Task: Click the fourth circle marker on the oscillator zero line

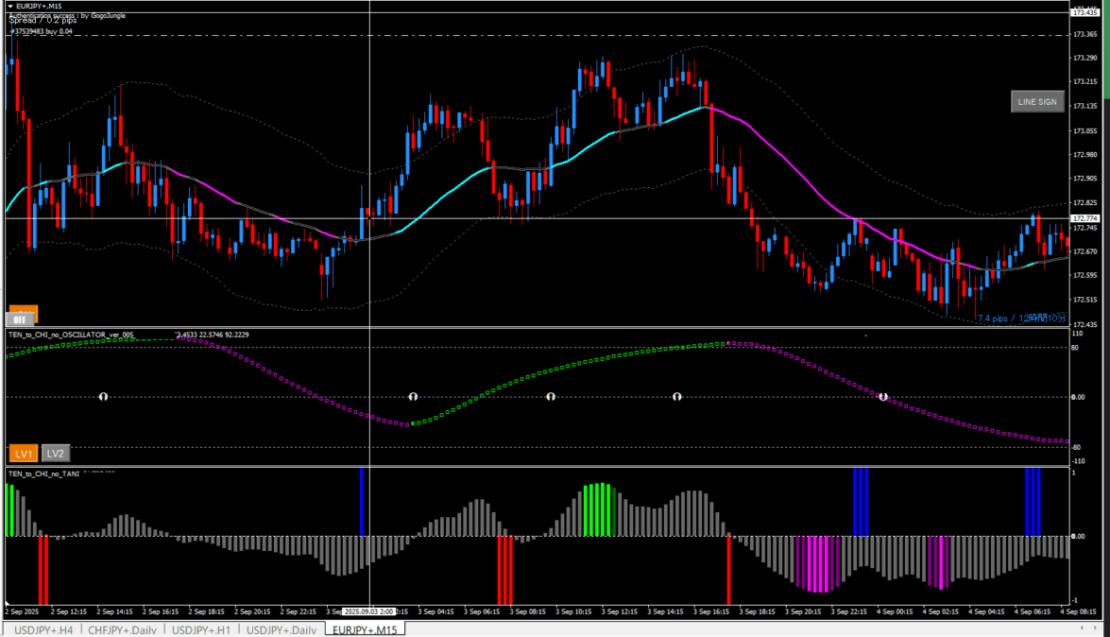Action: [x=677, y=397]
